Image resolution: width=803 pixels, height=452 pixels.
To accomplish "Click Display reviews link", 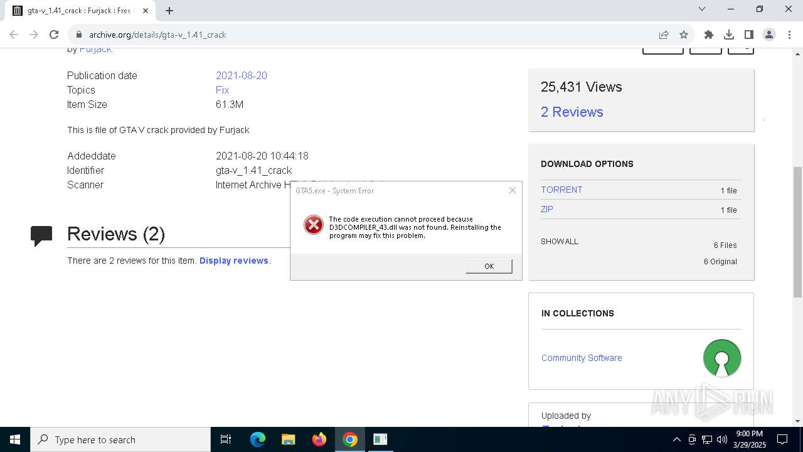I will coord(234,261).
